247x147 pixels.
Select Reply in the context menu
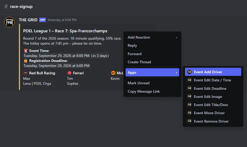tap(152, 46)
